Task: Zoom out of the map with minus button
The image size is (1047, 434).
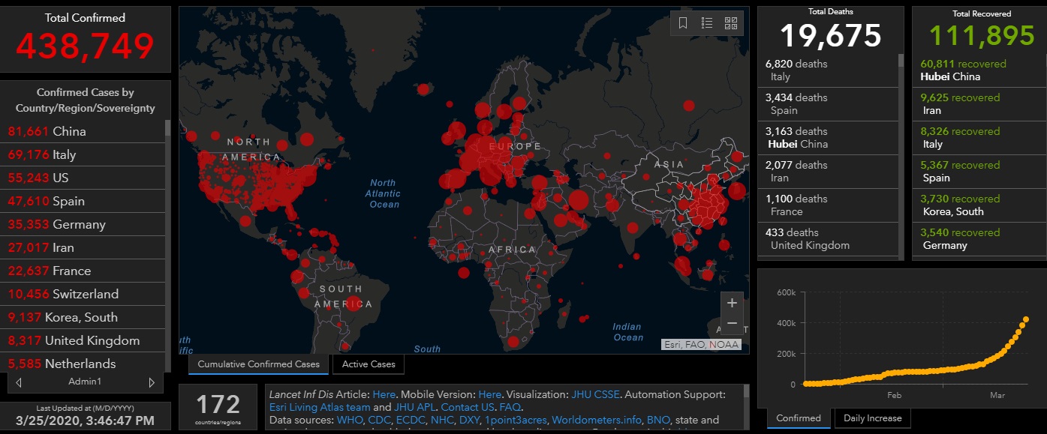Action: [732, 324]
